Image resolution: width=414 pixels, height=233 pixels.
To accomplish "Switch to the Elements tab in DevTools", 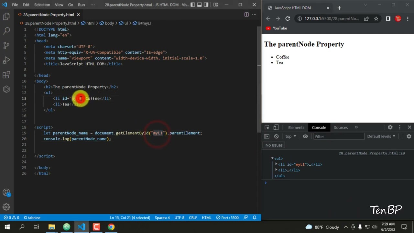I will [x=296, y=128].
